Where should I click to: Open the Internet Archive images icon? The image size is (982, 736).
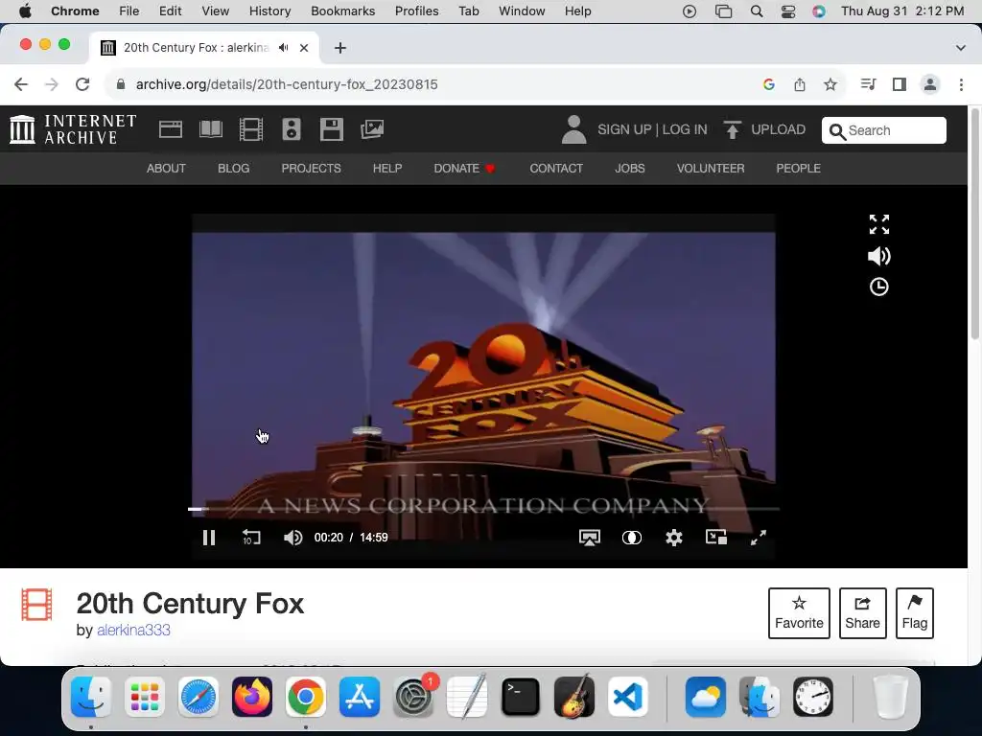pyautogui.click(x=372, y=129)
